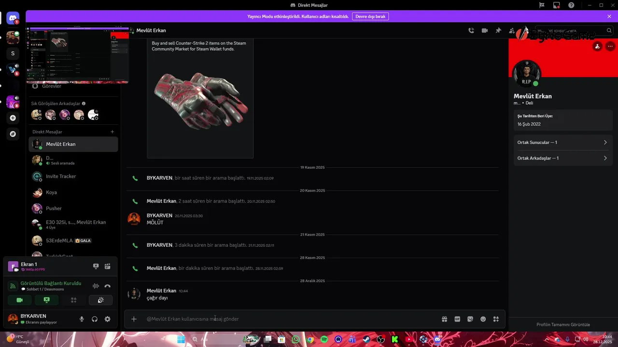Open the taskbar clock showing 10:44
Image resolution: width=618 pixels, height=347 pixels.
click(x=603, y=339)
